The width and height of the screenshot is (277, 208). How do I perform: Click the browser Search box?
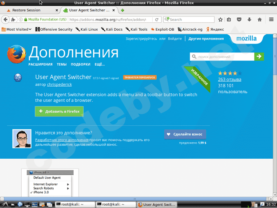pos(189,20)
